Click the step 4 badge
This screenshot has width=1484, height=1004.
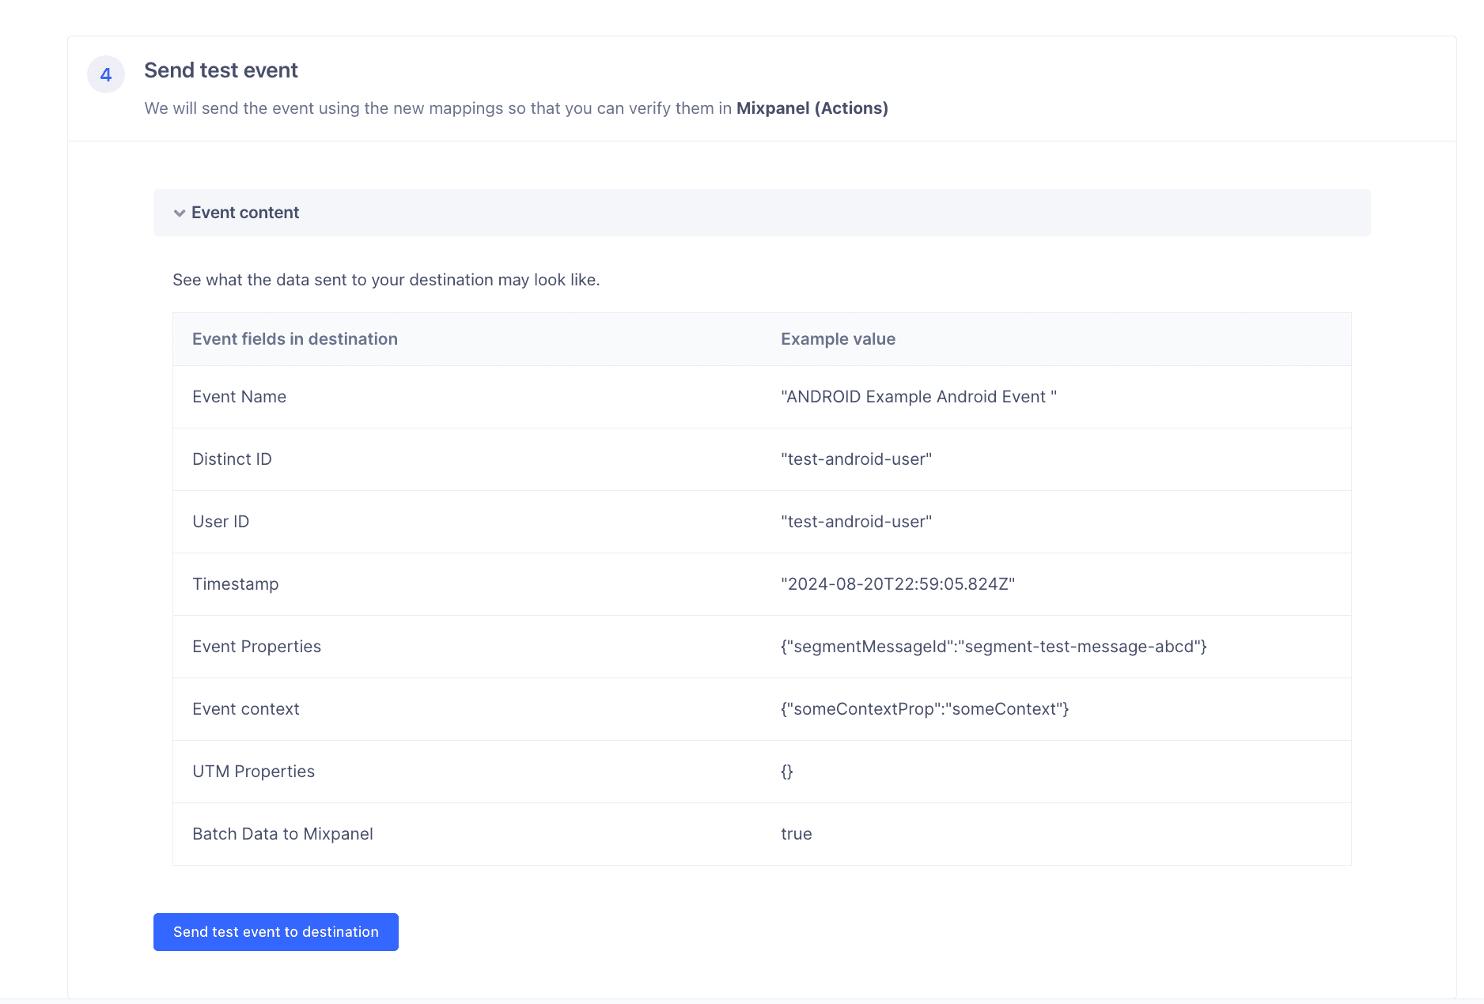(105, 74)
